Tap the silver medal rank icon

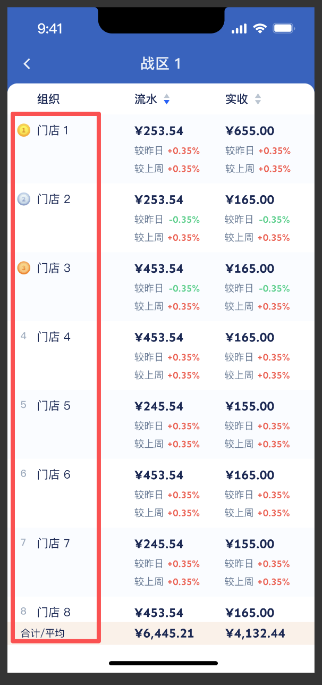[x=23, y=199]
